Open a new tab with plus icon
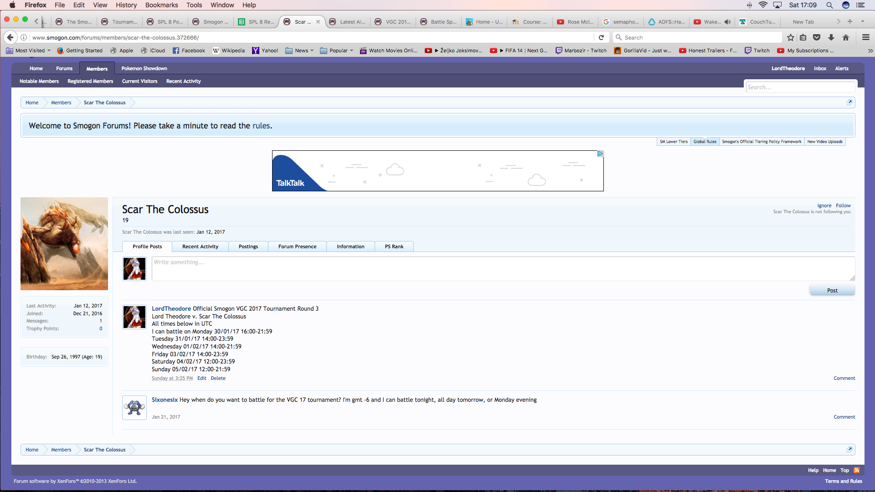Viewport: 875px width, 492px height. pos(850,21)
